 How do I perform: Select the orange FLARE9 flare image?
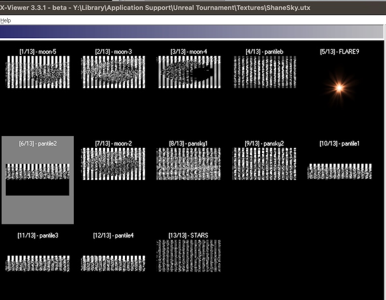(x=339, y=87)
